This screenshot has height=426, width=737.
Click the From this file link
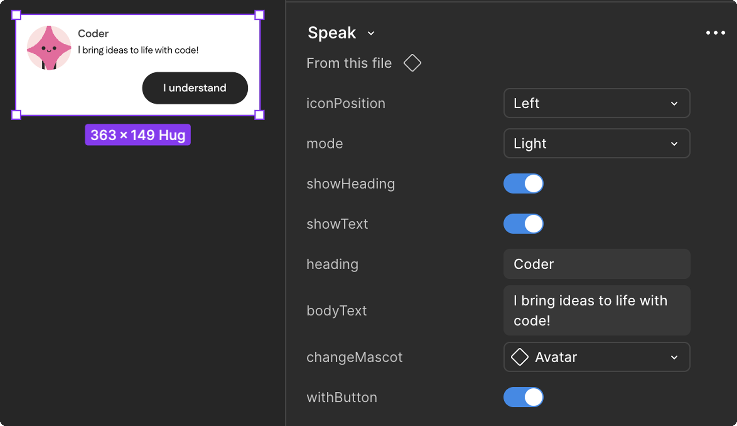click(x=349, y=63)
